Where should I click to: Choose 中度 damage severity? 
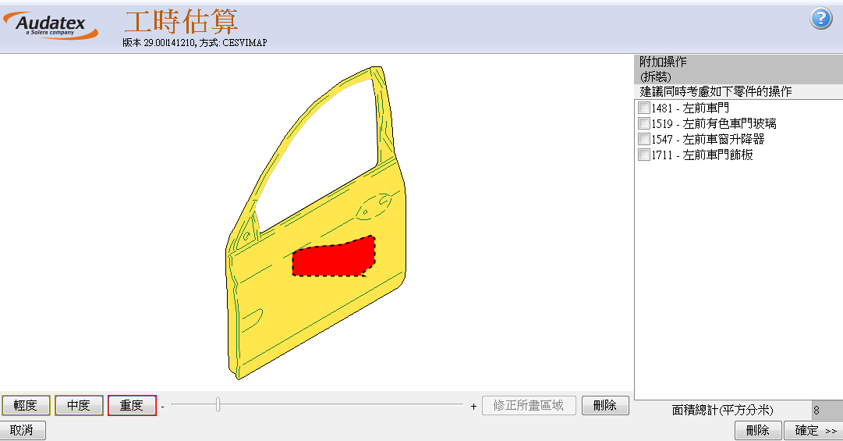[79, 405]
